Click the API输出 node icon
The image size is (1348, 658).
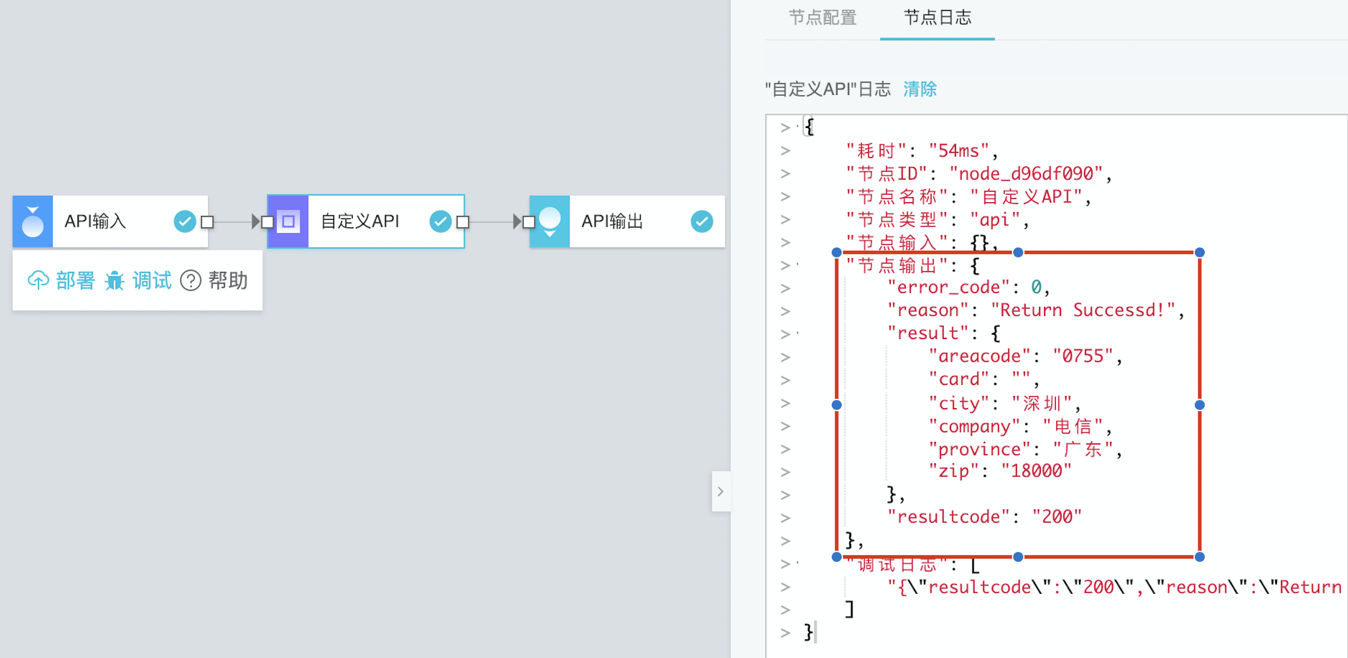point(550,221)
